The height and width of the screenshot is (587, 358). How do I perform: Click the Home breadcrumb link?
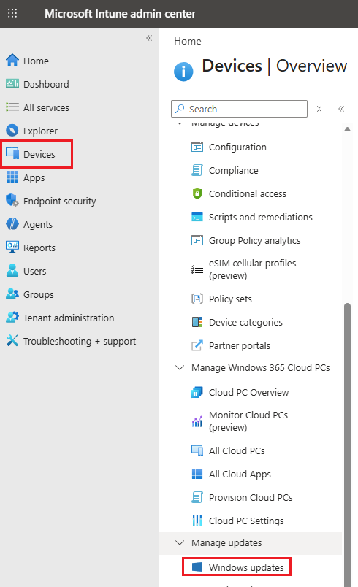188,41
